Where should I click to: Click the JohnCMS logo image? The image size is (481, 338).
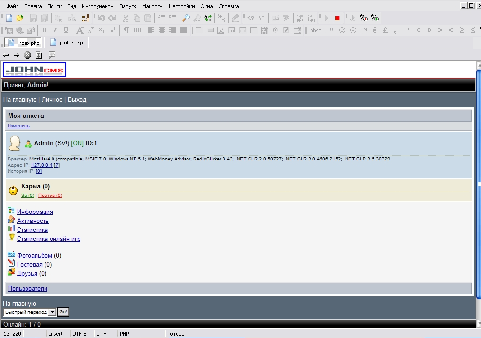point(35,70)
